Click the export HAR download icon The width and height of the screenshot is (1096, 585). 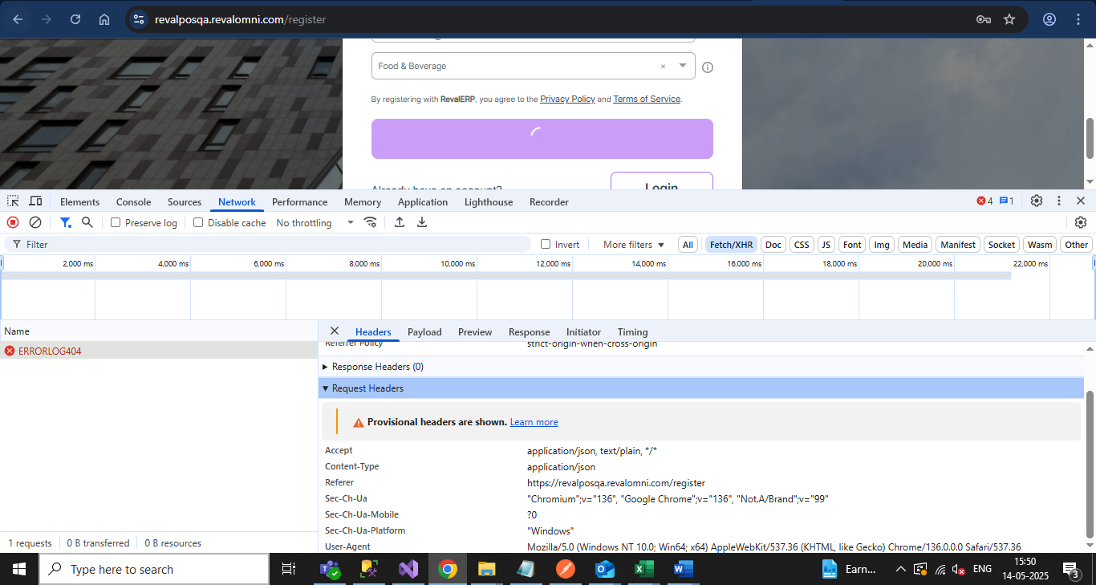coord(422,222)
